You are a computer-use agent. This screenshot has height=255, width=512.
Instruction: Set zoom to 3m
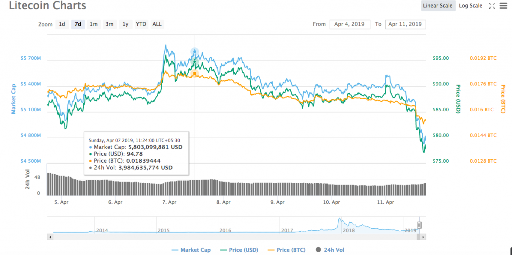(109, 24)
